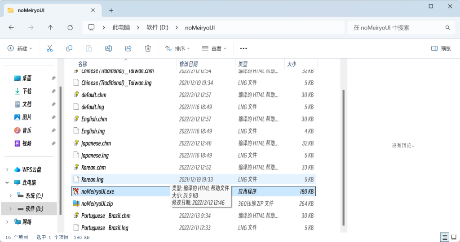Viewport: 460px width, 242px height.
Task: Click the Copy icon in toolbar
Action: (69, 48)
